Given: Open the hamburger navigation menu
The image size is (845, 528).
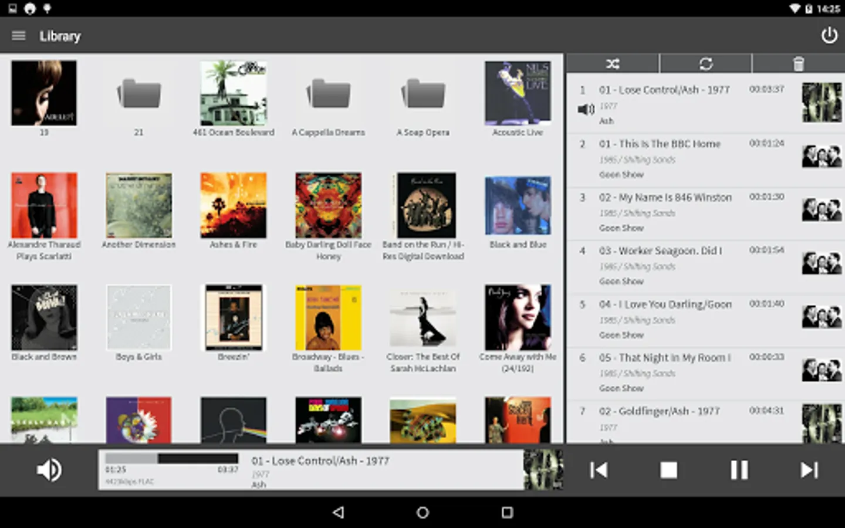Looking at the screenshot, I should (18, 36).
